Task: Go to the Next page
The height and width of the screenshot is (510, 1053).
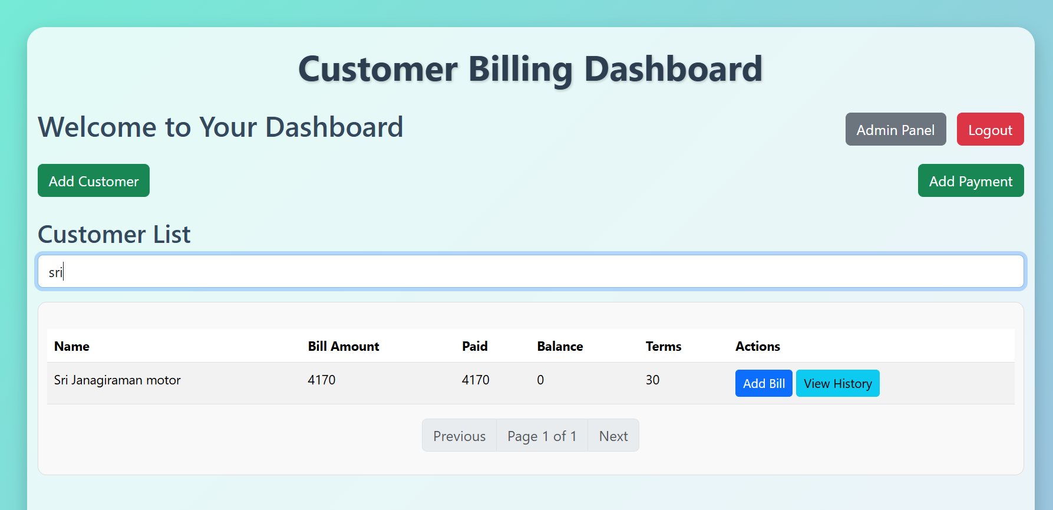Action: 613,436
